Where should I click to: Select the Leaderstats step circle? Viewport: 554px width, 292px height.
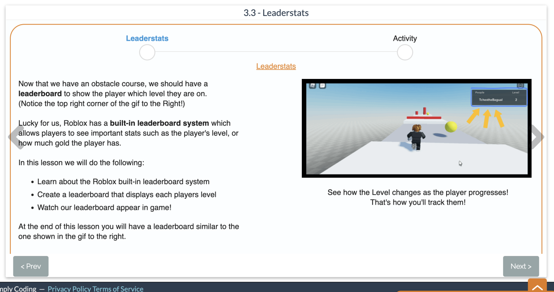[x=147, y=52]
